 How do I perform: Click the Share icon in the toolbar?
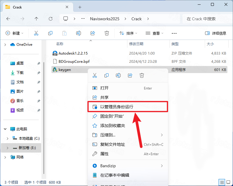pos(93,33)
